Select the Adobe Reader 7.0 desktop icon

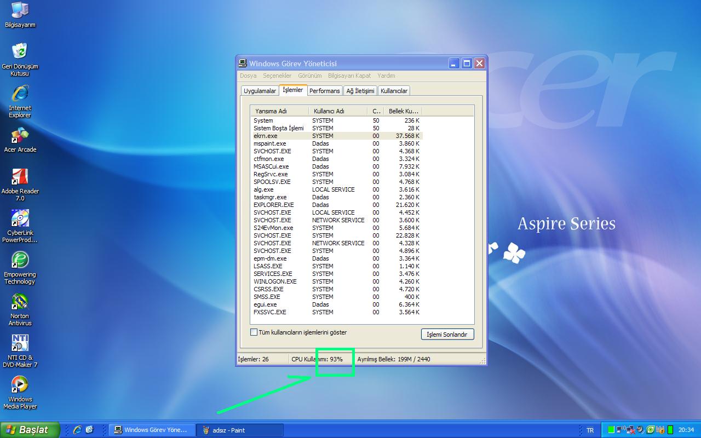point(20,185)
